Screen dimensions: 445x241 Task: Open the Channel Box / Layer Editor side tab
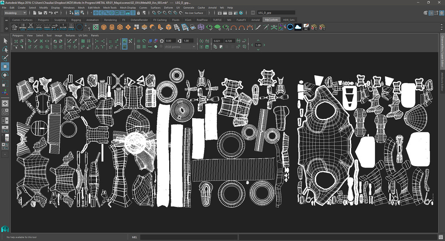pos(442,52)
